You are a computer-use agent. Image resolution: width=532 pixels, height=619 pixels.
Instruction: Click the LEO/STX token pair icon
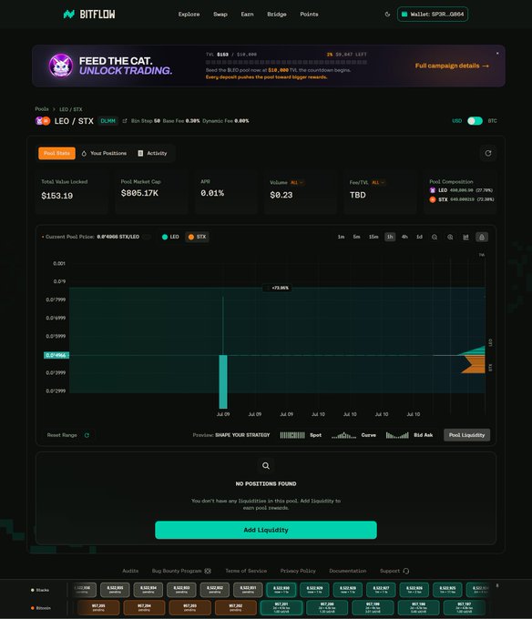[43, 121]
